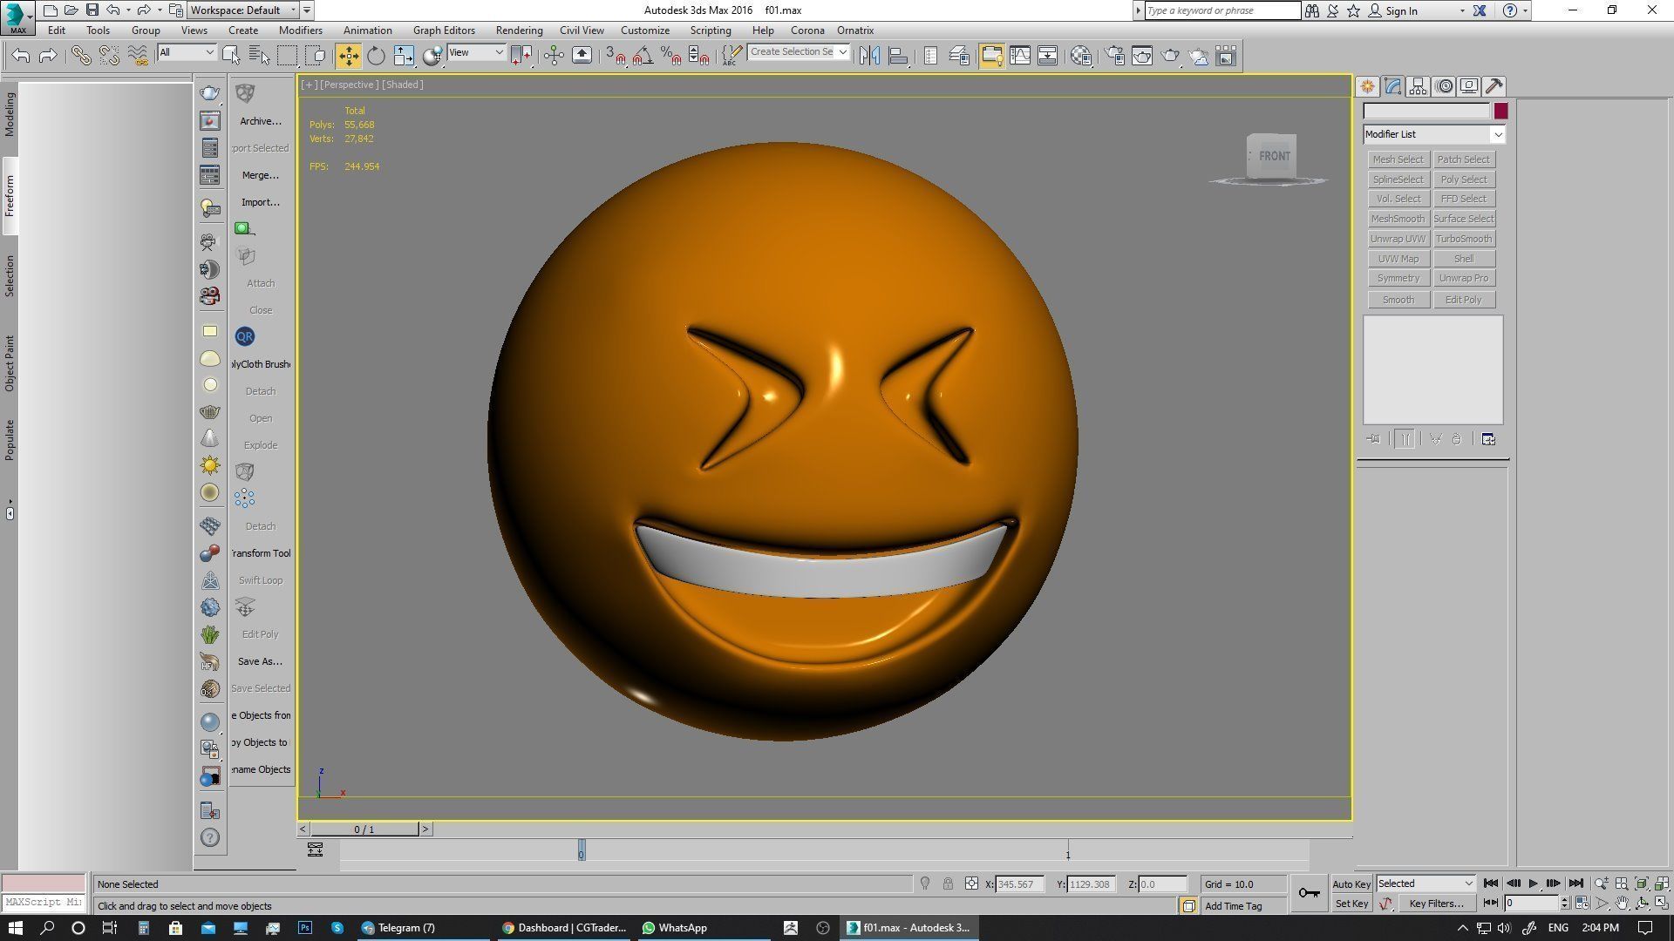Open the Utilities hammer panel tab

coord(1494,86)
